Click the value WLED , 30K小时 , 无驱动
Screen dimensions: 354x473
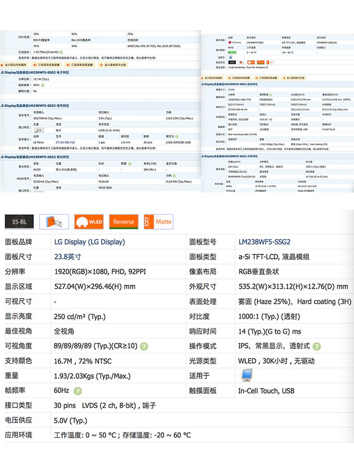click(276, 361)
